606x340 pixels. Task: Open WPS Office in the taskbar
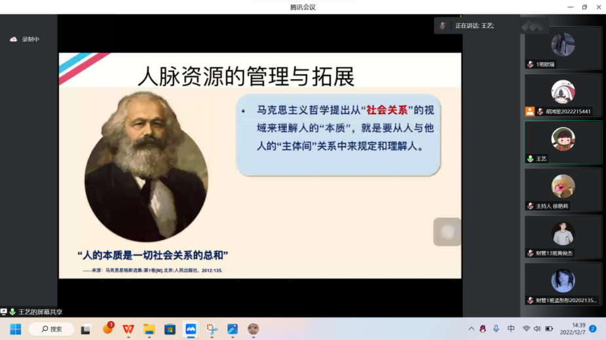click(128, 329)
